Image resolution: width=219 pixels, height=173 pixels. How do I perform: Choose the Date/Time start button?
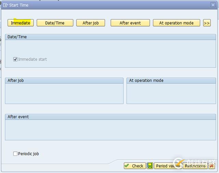(x=55, y=23)
